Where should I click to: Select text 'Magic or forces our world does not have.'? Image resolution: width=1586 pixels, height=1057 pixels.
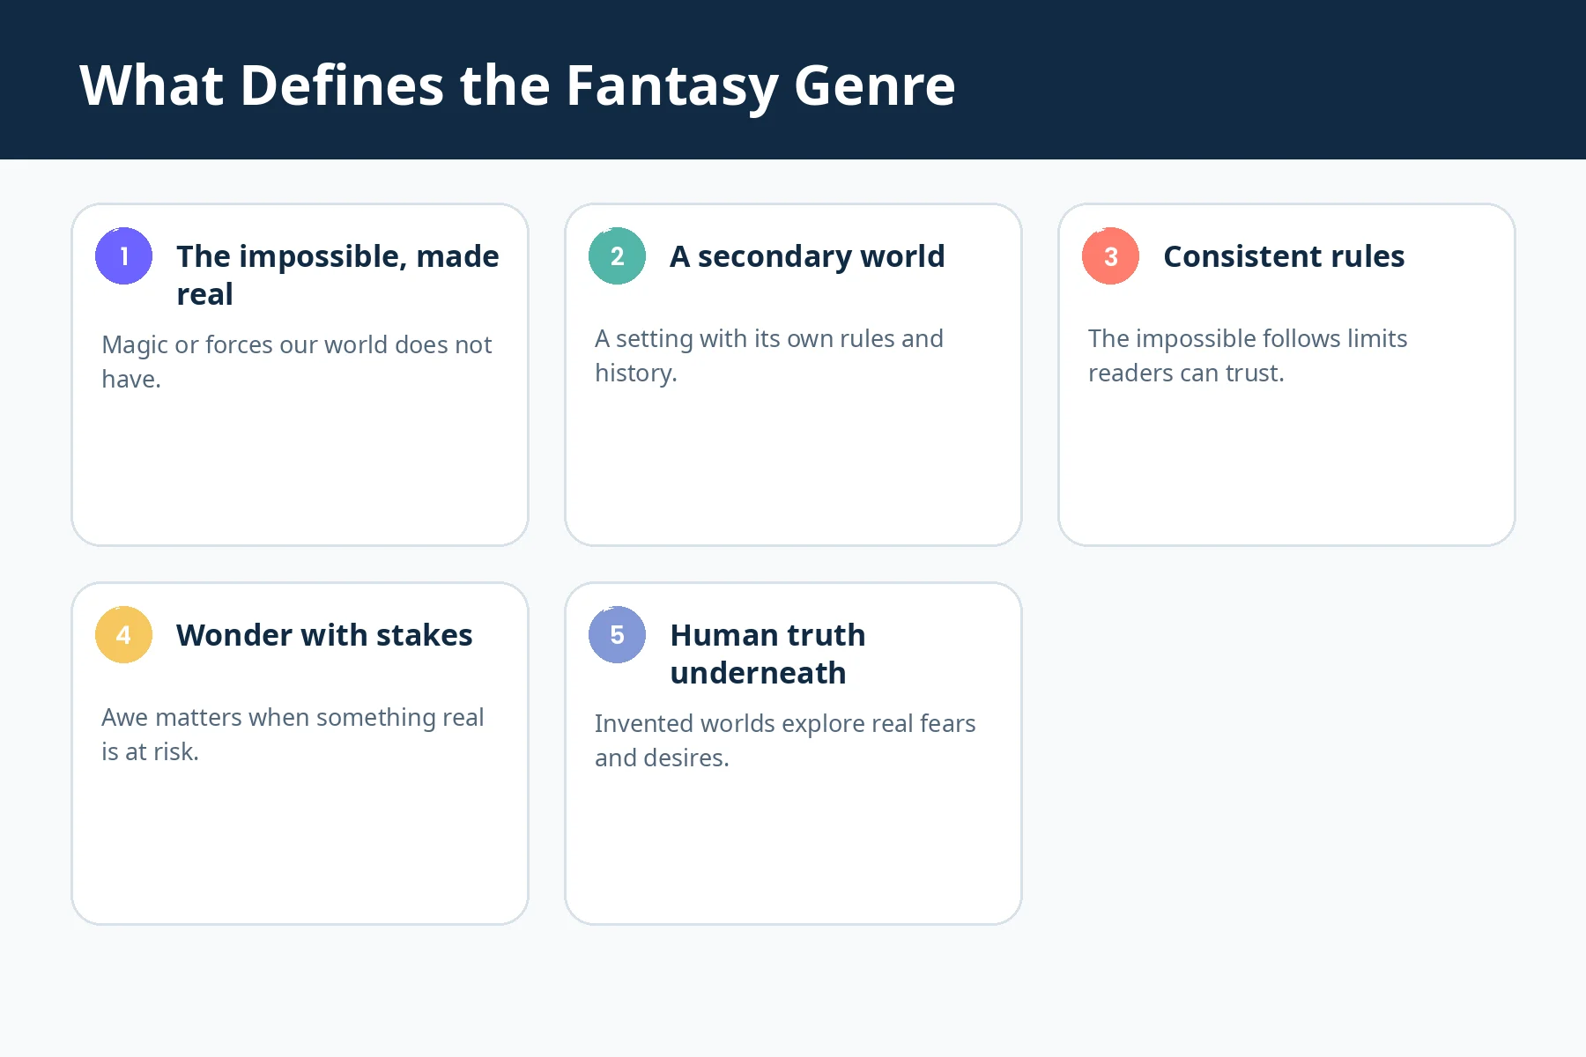296,361
